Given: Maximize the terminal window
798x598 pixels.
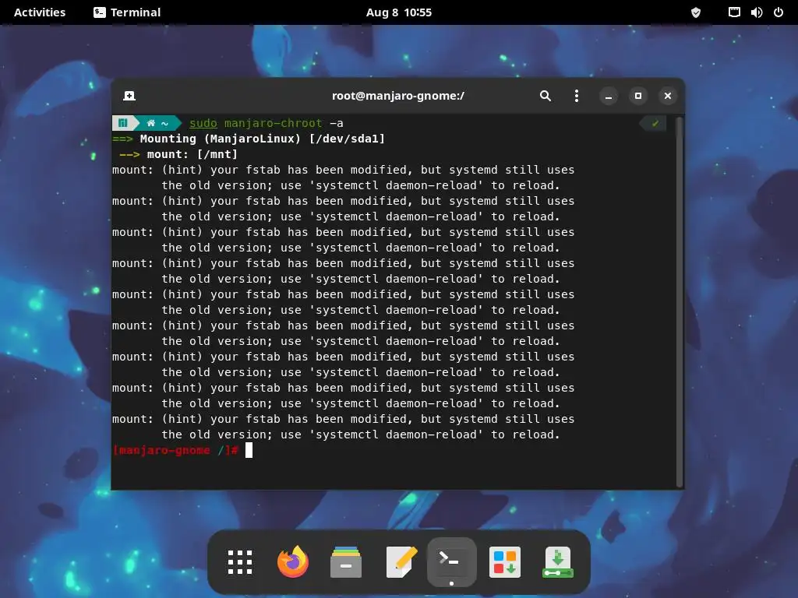Looking at the screenshot, I should 637,96.
